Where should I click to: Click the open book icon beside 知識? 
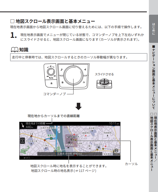coord(15,50)
